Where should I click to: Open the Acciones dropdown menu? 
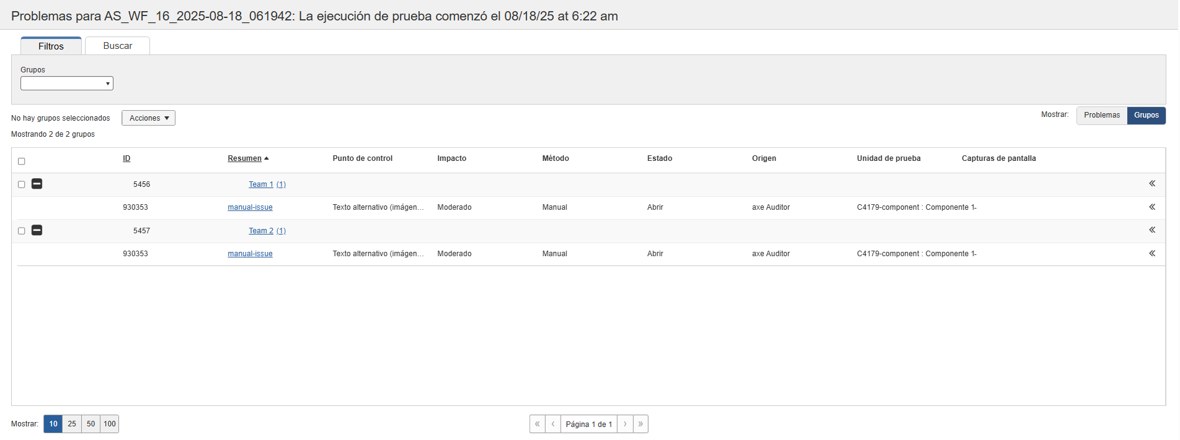coord(148,118)
